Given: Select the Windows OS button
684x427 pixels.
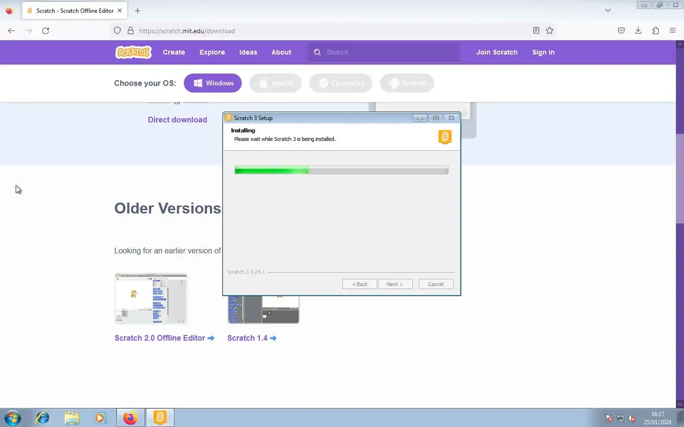Looking at the screenshot, I should [x=213, y=83].
